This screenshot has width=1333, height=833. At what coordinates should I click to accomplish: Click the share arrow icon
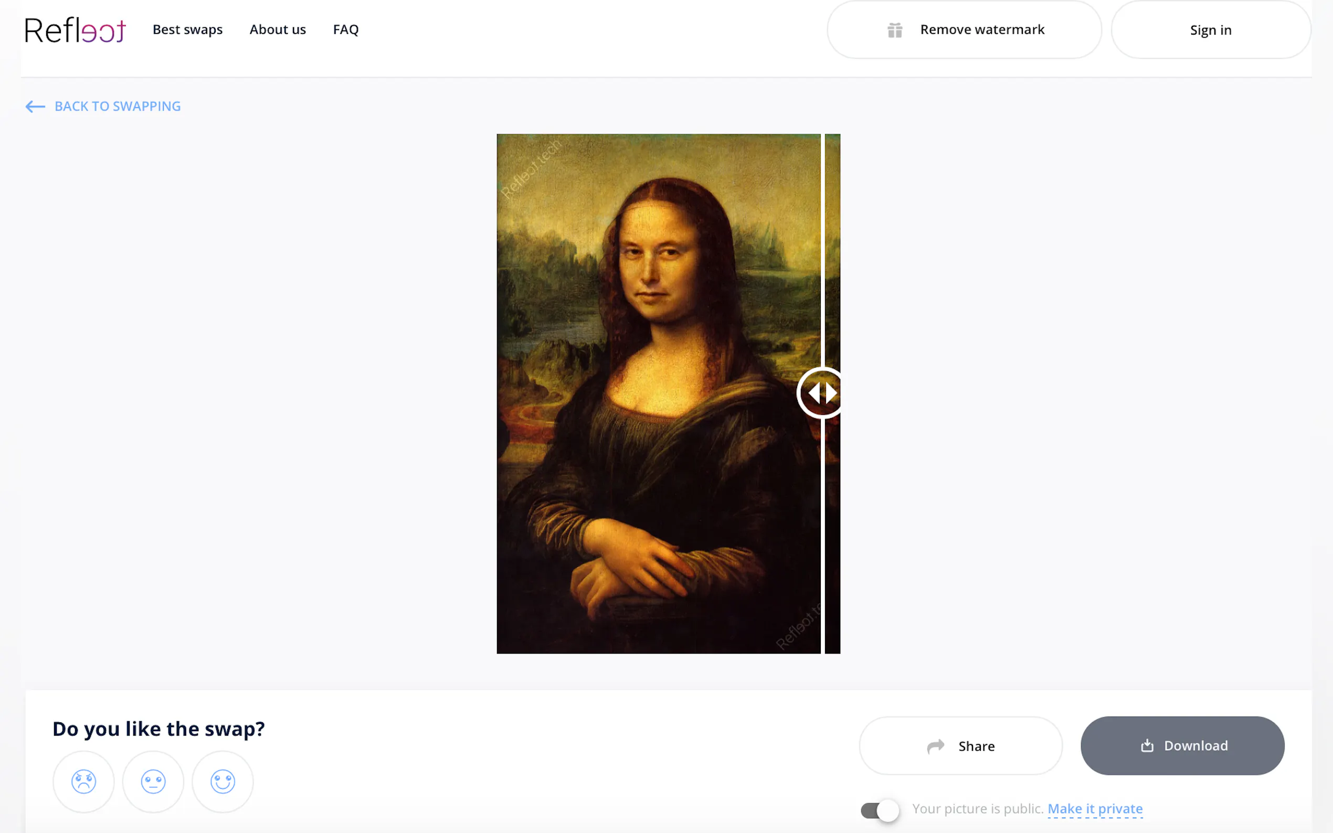coord(935,746)
